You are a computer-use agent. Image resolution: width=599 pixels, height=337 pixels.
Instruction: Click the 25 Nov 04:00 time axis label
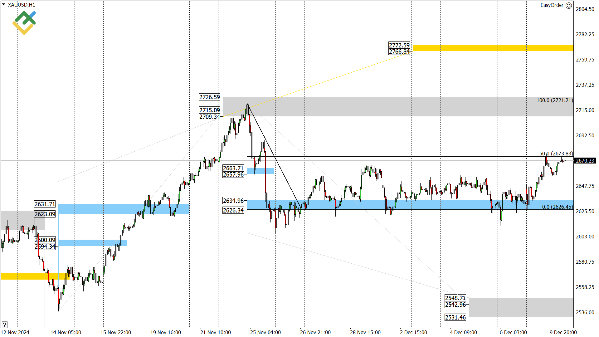265,332
